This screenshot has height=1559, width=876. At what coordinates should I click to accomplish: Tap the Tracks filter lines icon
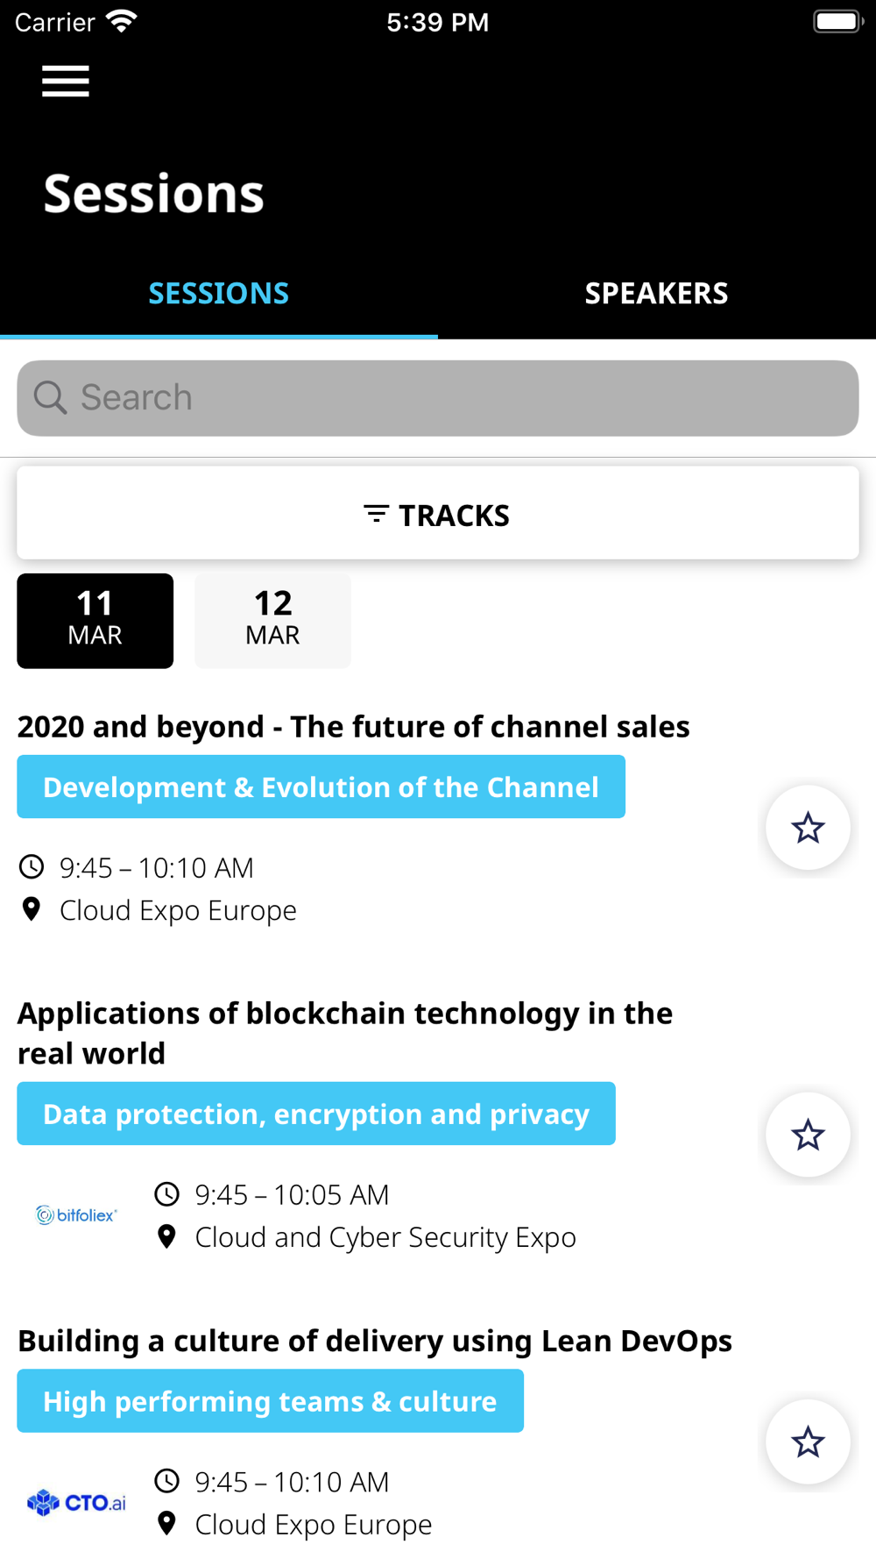(x=376, y=515)
